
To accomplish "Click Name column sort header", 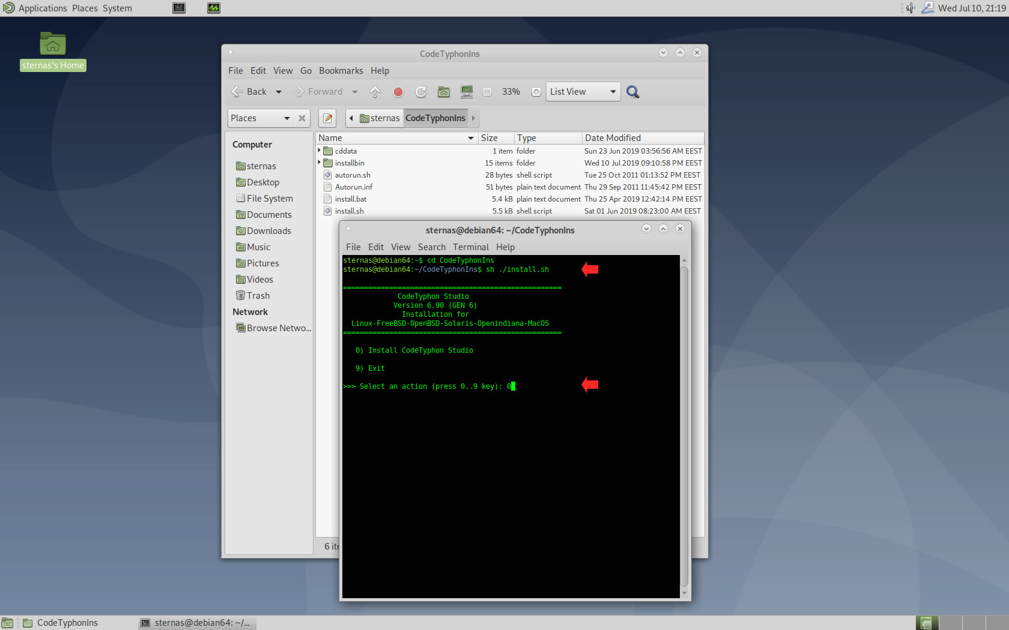I will pos(396,138).
